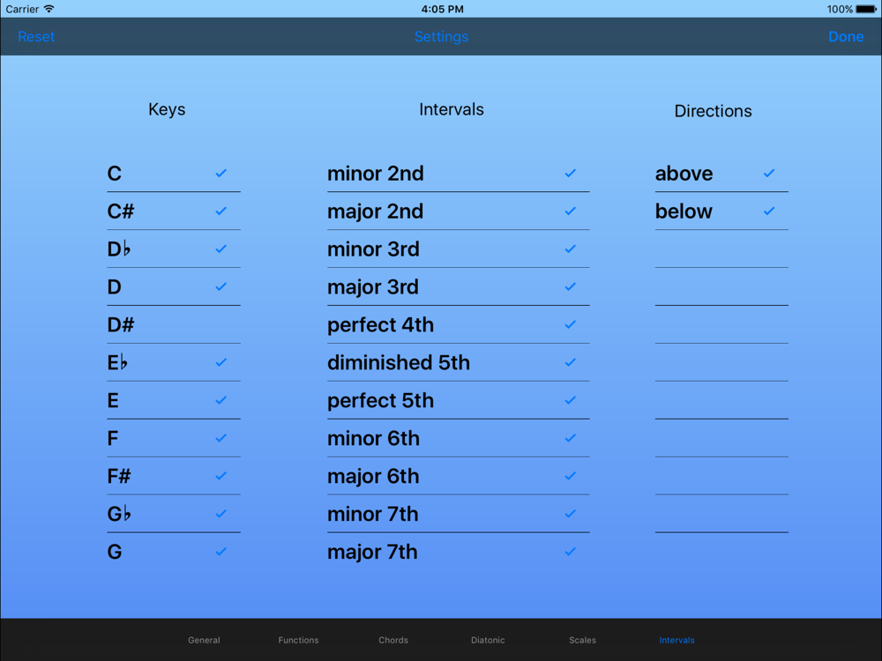
Task: Toggle the F# key row
Action: (x=173, y=476)
